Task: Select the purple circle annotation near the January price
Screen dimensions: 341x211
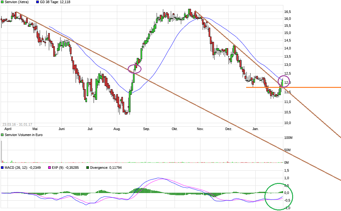Action: [x=283, y=81]
